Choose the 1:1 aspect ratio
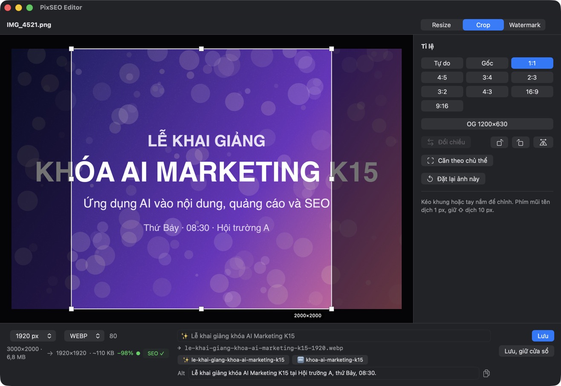This screenshot has height=386, width=561. coord(532,63)
